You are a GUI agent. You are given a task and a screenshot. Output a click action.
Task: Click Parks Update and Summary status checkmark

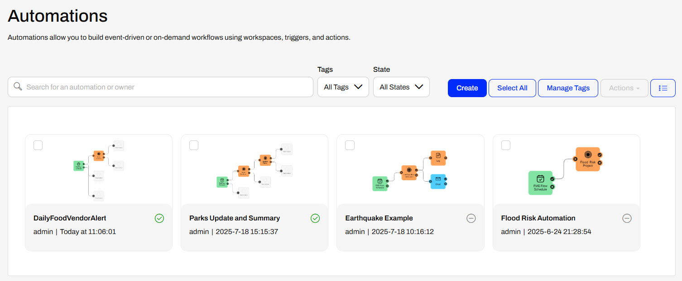pyautogui.click(x=315, y=219)
